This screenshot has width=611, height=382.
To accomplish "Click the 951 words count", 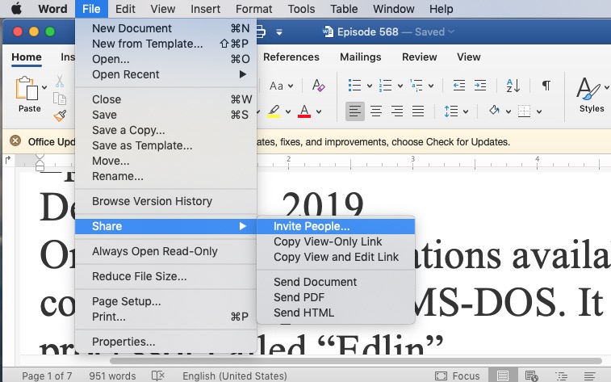I will click(112, 376).
